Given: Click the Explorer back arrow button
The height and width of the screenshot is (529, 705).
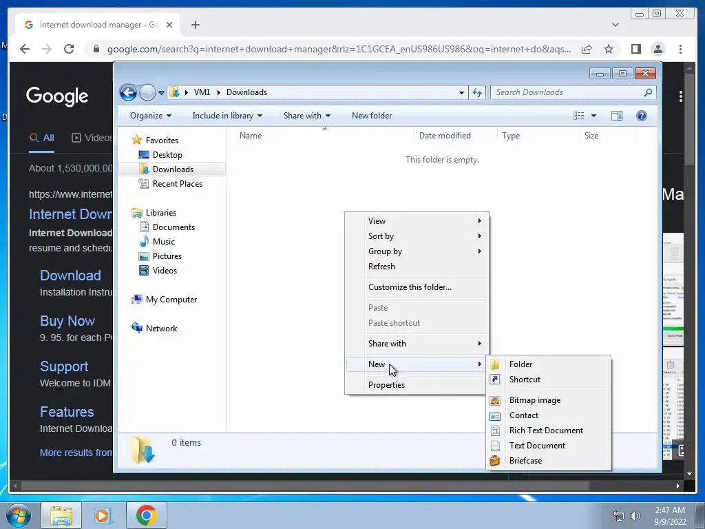Looking at the screenshot, I should tap(128, 93).
